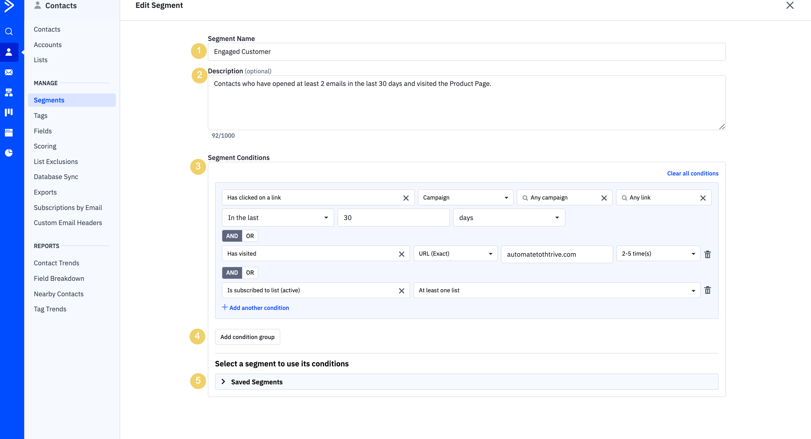
Task: Open the automations icon in left rail
Action: click(9, 92)
